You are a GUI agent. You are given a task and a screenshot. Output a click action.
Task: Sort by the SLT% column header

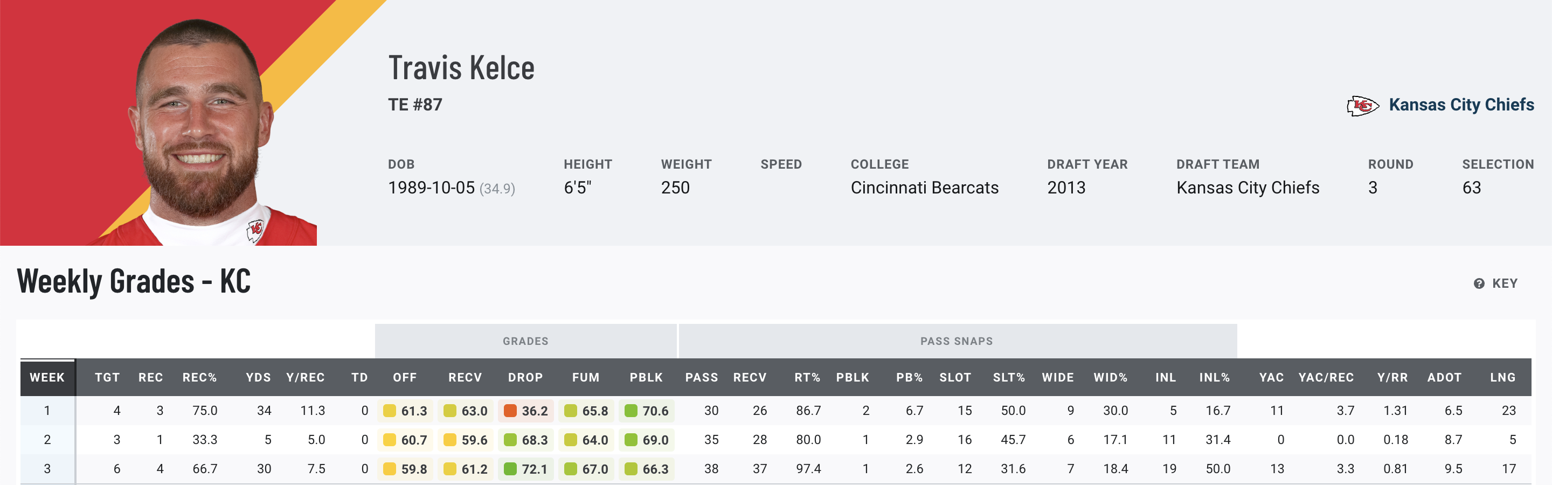pos(1009,377)
